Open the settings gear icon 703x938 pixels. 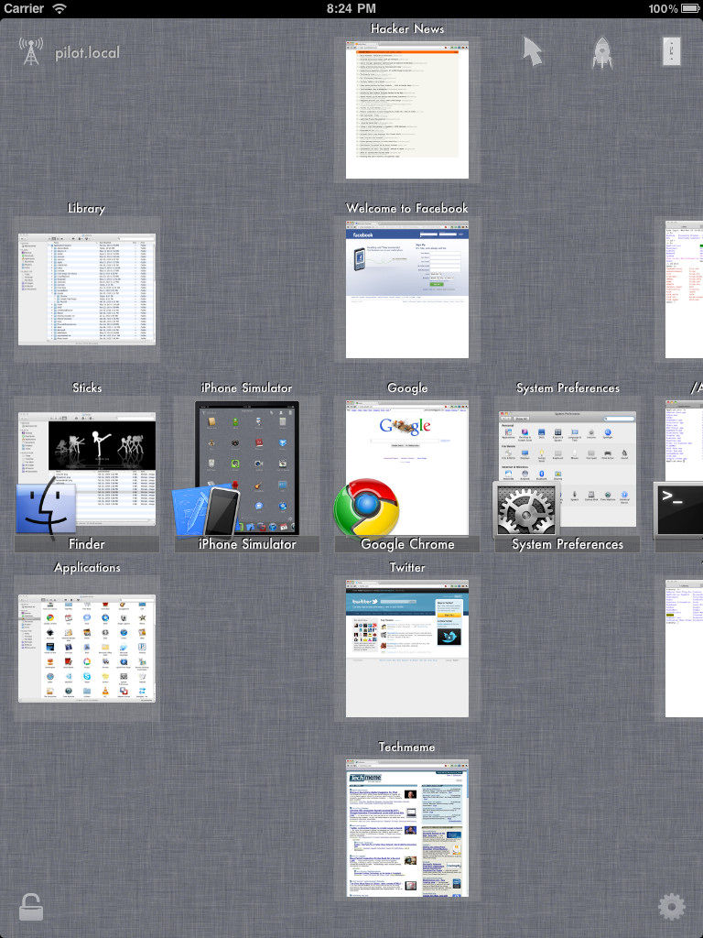tap(671, 907)
